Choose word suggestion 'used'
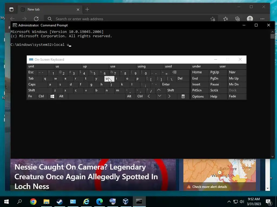This screenshot has height=207, width=277. coord(177,66)
